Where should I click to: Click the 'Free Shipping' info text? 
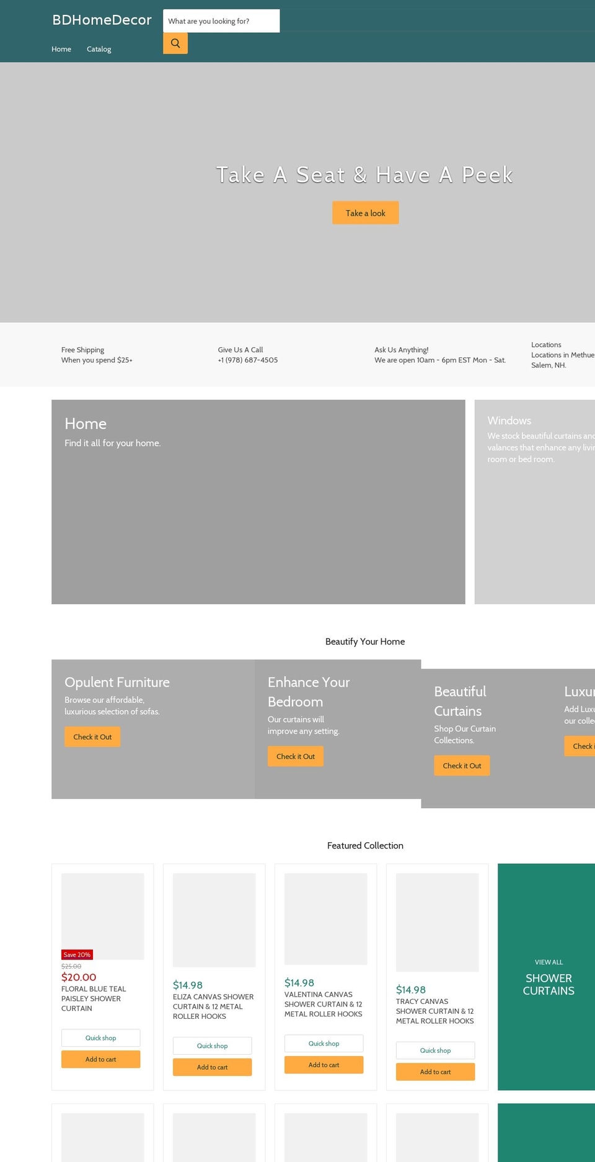tap(82, 350)
